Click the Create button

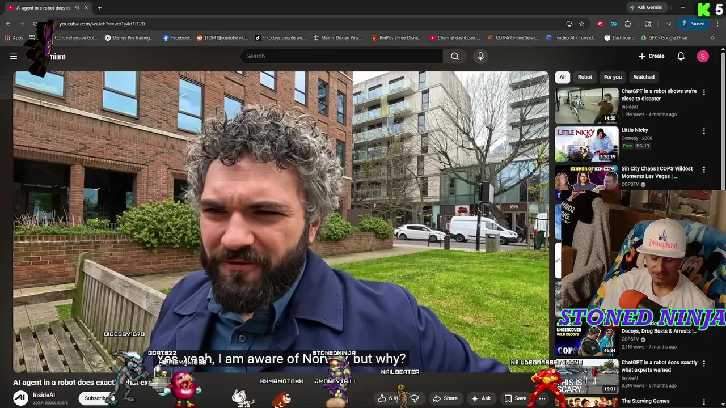click(651, 56)
